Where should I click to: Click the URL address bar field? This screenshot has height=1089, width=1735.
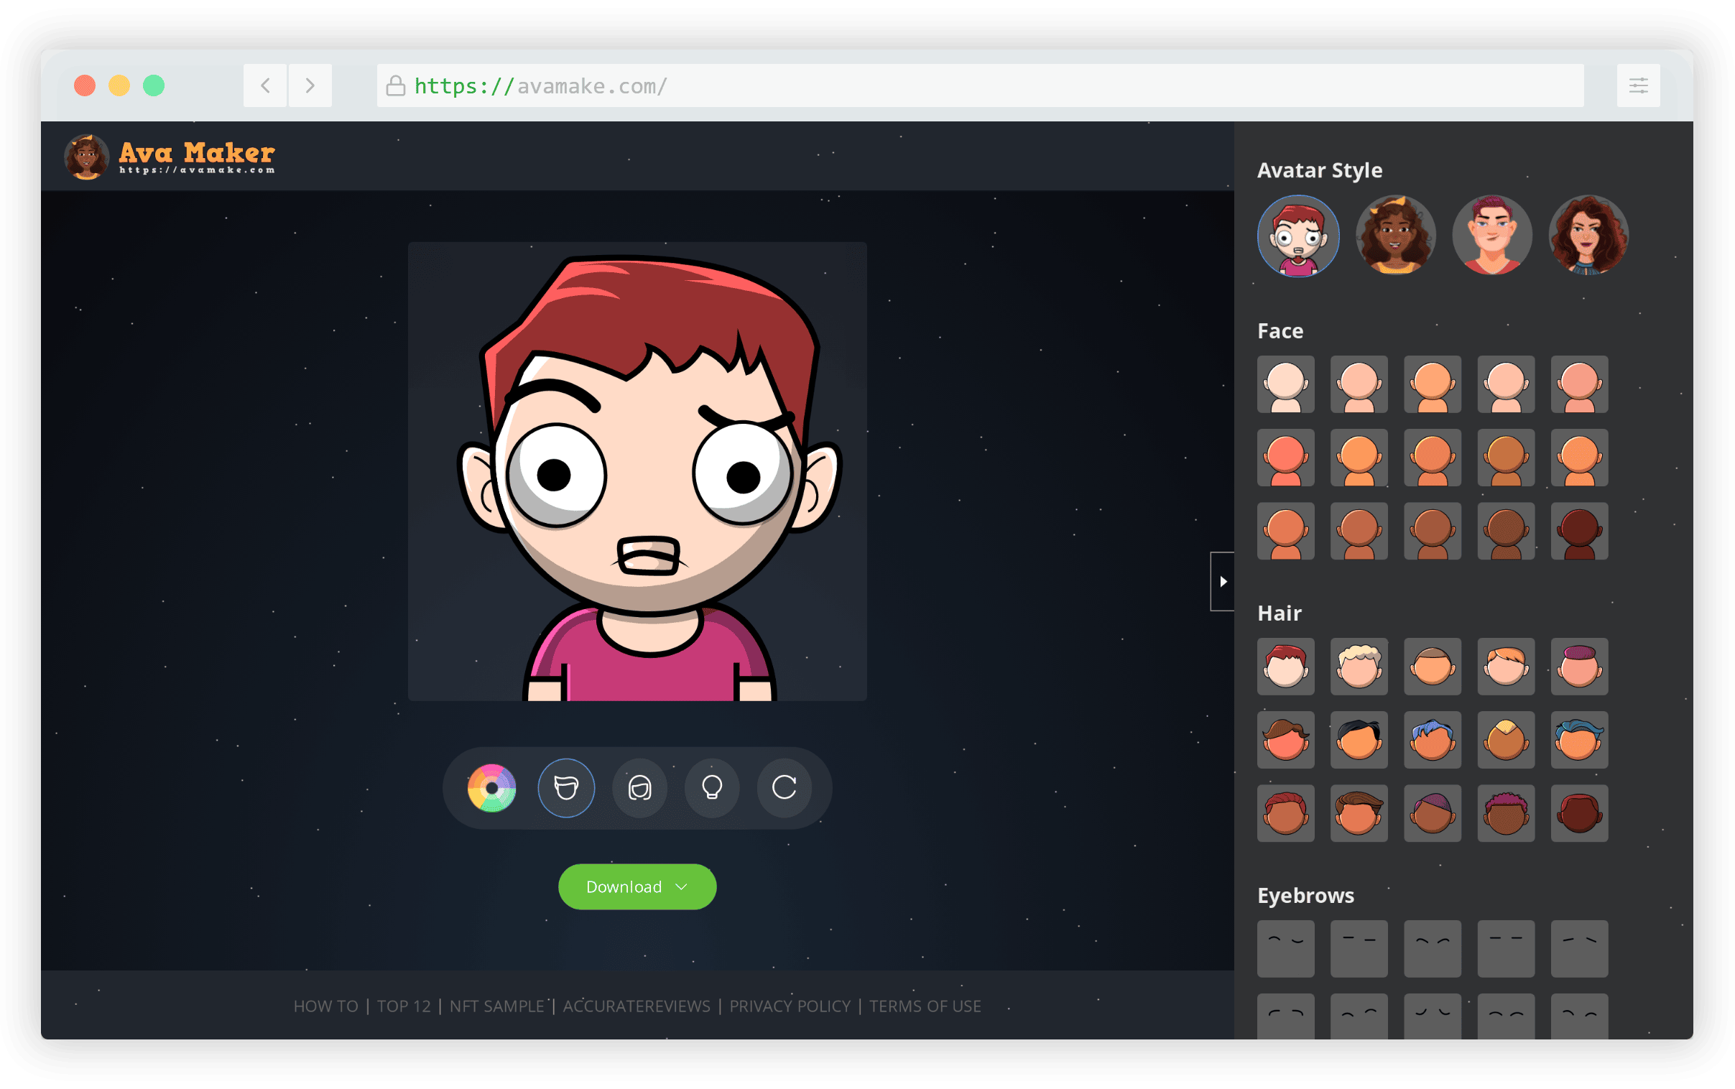(x=979, y=85)
